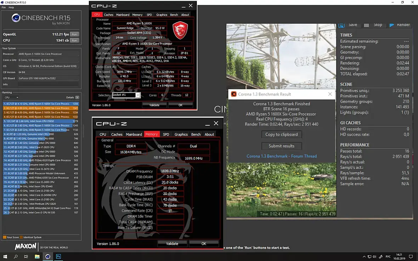Click OK in lower CPU-Z window
Viewport: 418px width, 261px height.
[204, 244]
